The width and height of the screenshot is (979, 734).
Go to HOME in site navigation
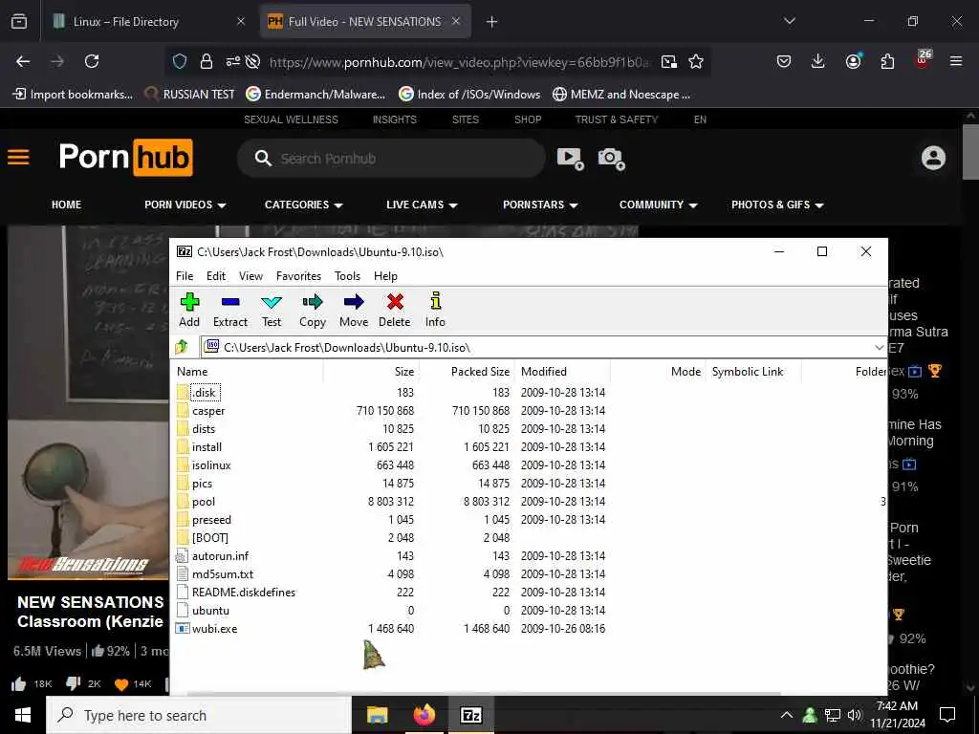pos(66,205)
